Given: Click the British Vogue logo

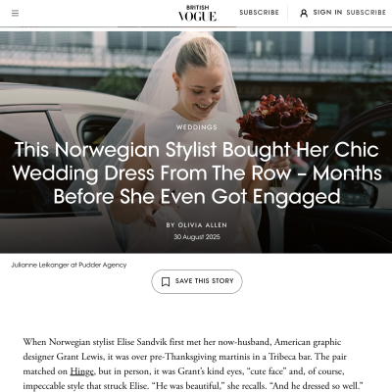Looking at the screenshot, I should coord(197,13).
